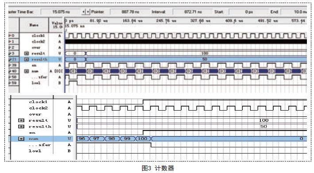314x173 pixels.
Task: Select ...sfer signal in lower zoomed waveform
Action: (40, 145)
